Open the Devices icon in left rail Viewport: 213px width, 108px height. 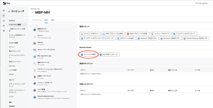[x=4, y=21]
